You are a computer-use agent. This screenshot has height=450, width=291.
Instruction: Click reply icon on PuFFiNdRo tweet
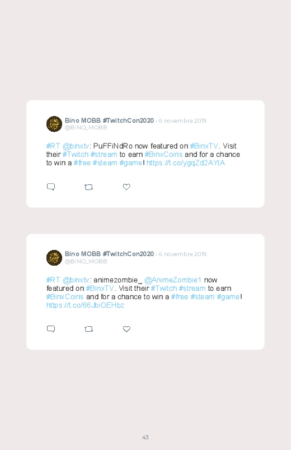tap(51, 187)
